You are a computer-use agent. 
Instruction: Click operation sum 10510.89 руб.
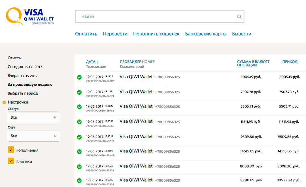tap(251, 180)
